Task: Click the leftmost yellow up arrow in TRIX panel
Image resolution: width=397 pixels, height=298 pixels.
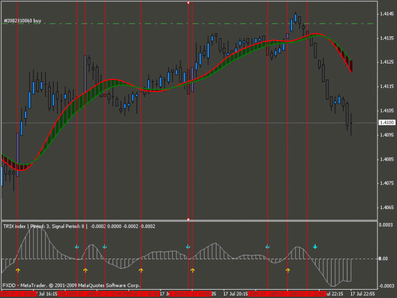Action: (x=18, y=271)
